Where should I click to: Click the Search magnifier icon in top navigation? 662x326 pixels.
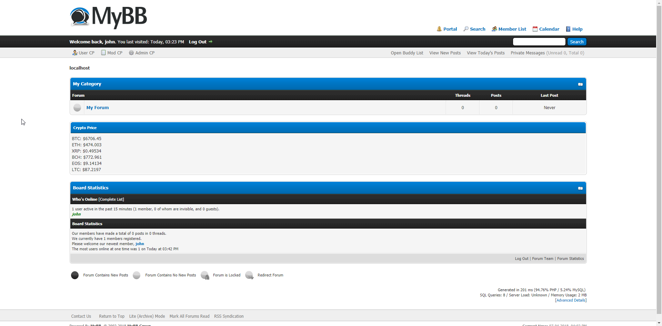point(466,29)
